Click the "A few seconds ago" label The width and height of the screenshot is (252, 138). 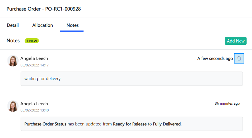tap(215, 58)
